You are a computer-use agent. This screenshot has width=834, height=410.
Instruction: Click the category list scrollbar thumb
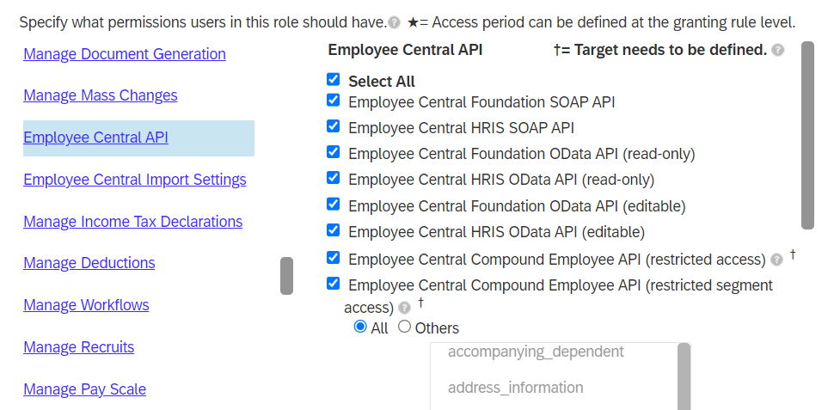pos(286,276)
